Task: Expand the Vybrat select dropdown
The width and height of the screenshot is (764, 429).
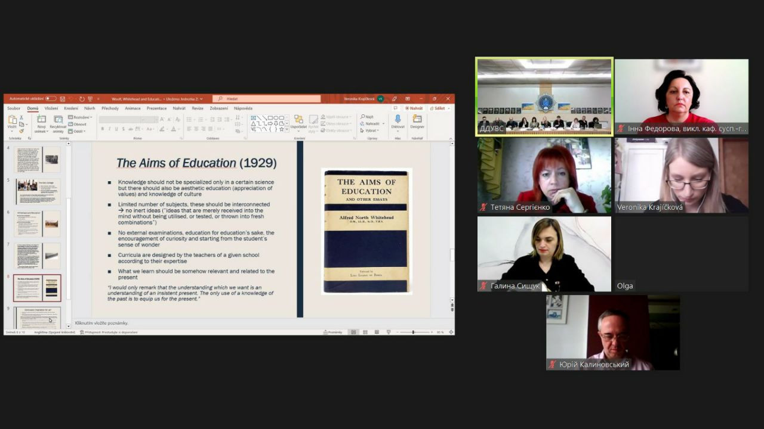Action: (x=369, y=130)
